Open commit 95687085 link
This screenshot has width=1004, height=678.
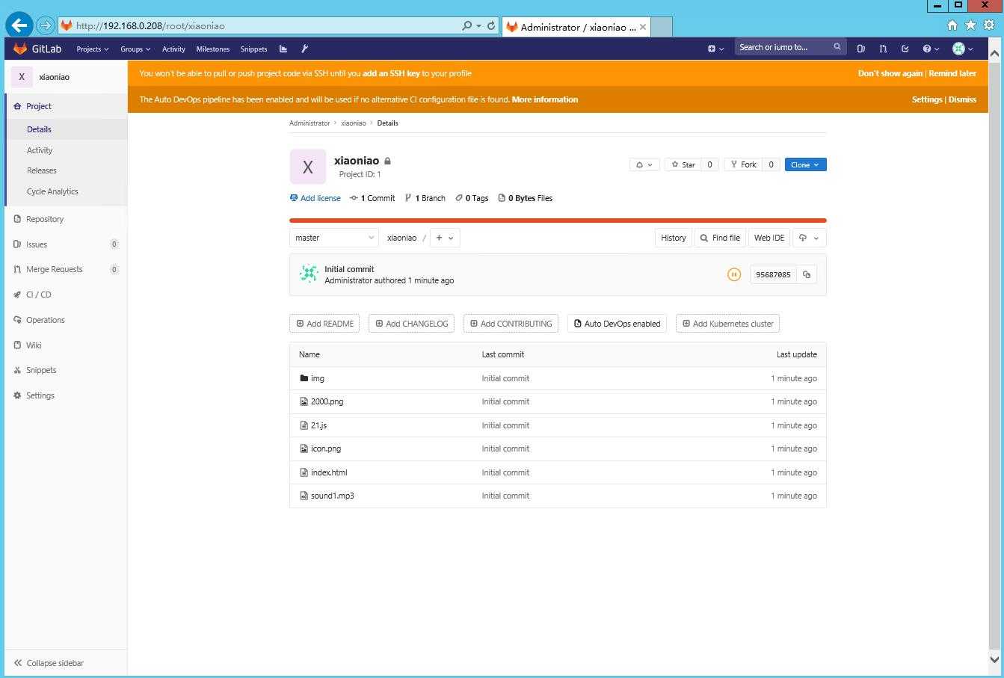pyautogui.click(x=773, y=274)
